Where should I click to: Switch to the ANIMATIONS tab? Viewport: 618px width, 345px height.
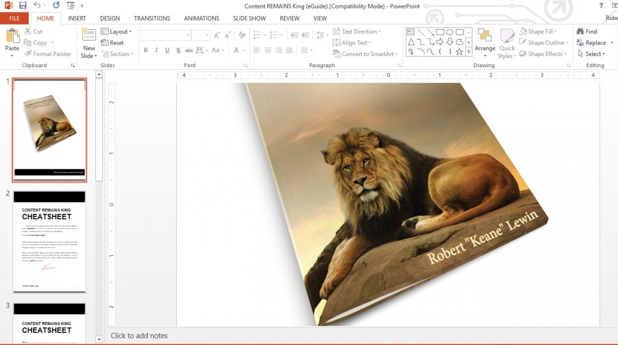[x=201, y=18]
